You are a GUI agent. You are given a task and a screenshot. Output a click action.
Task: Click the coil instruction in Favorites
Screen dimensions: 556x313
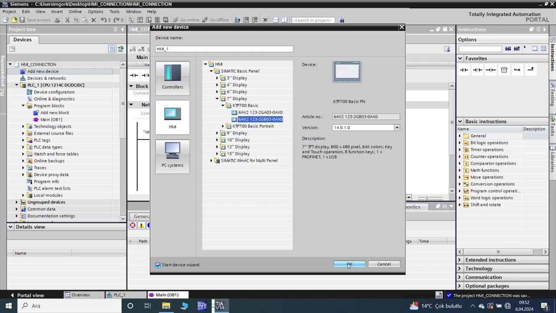[x=491, y=70]
